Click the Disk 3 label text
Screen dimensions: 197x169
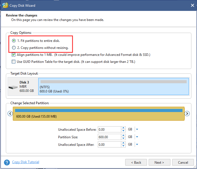pyautogui.click(x=24, y=82)
